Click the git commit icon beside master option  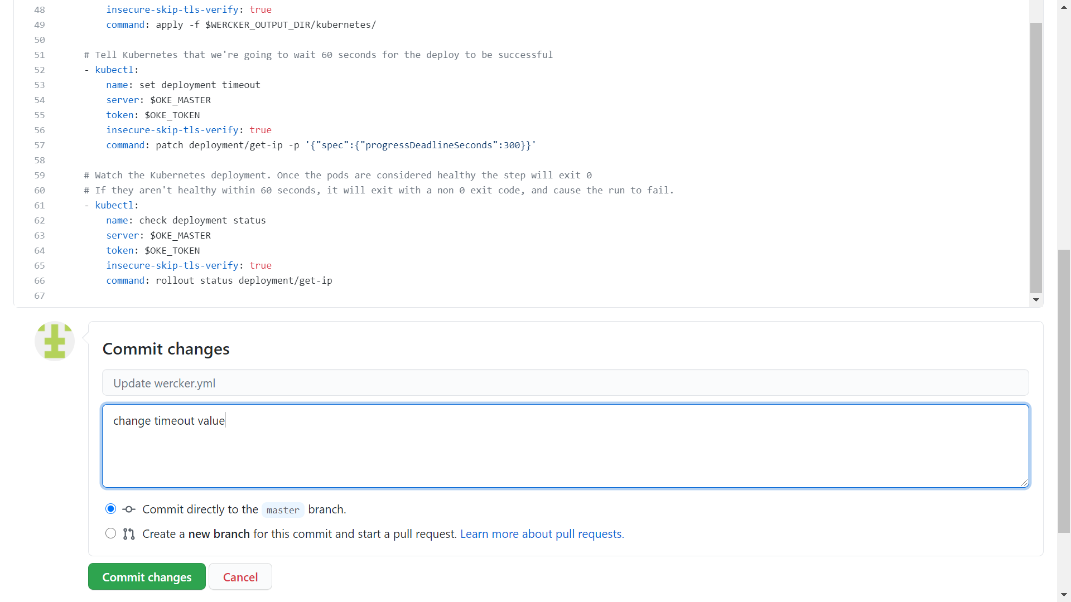(129, 509)
